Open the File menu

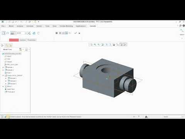tap(3, 26)
